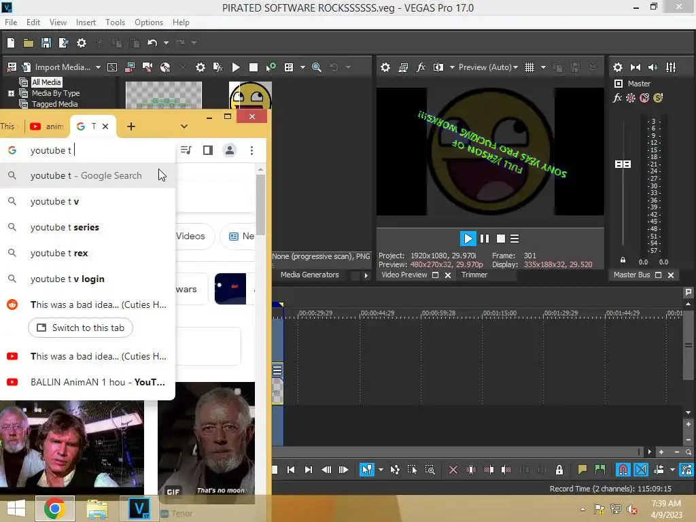The image size is (696, 522).
Task: Lock the selected event with padlock
Action: [559, 470]
